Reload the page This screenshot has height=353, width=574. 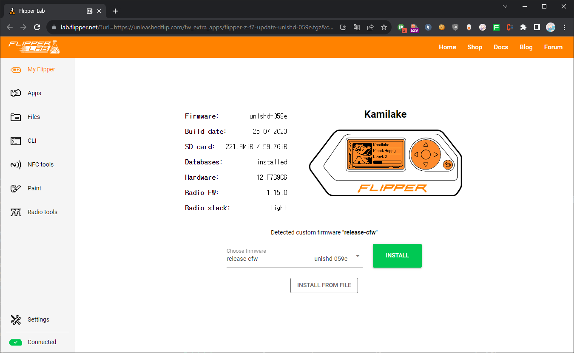pos(37,27)
